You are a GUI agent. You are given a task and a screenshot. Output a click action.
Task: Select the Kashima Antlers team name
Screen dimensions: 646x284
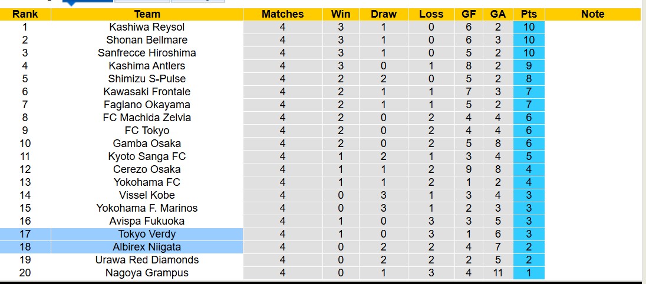147,66
